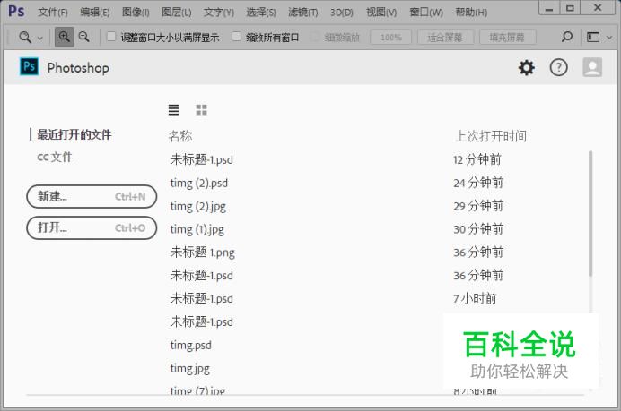This screenshot has width=621, height=411.
Task: Sort by 上次打开时间 column header
Action: click(x=491, y=136)
